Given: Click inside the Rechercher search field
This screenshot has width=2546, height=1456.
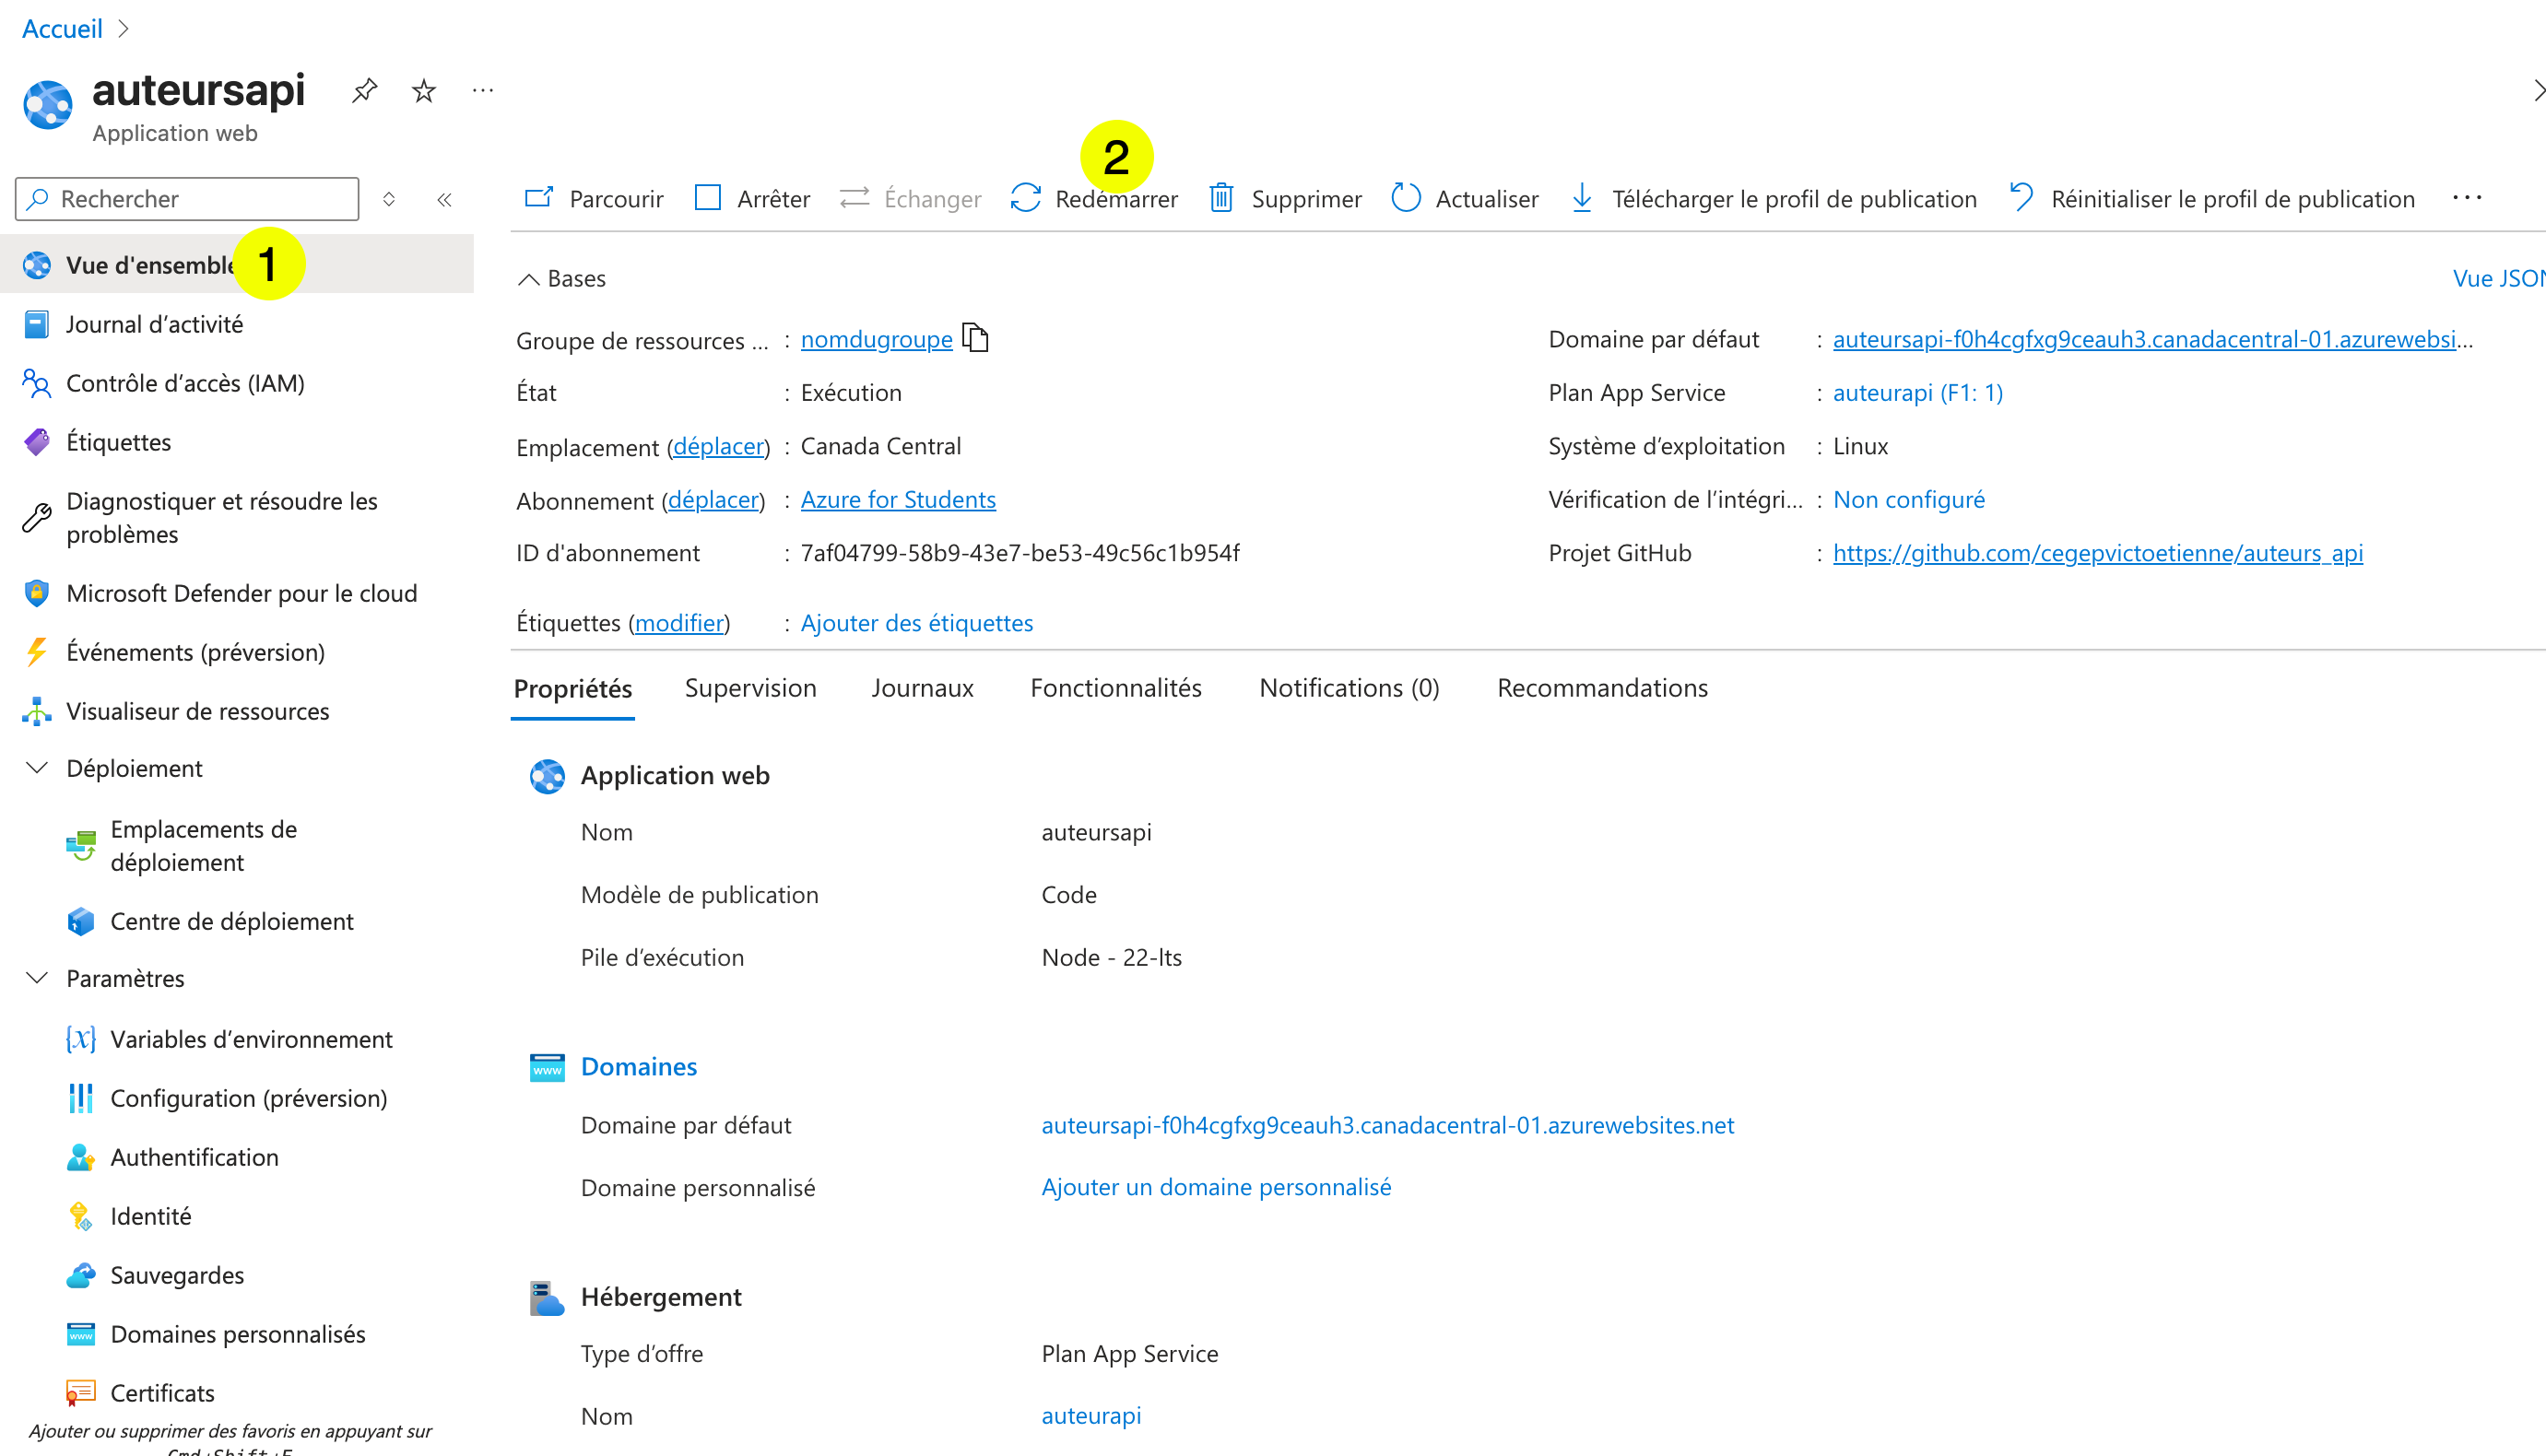Looking at the screenshot, I should [x=185, y=198].
